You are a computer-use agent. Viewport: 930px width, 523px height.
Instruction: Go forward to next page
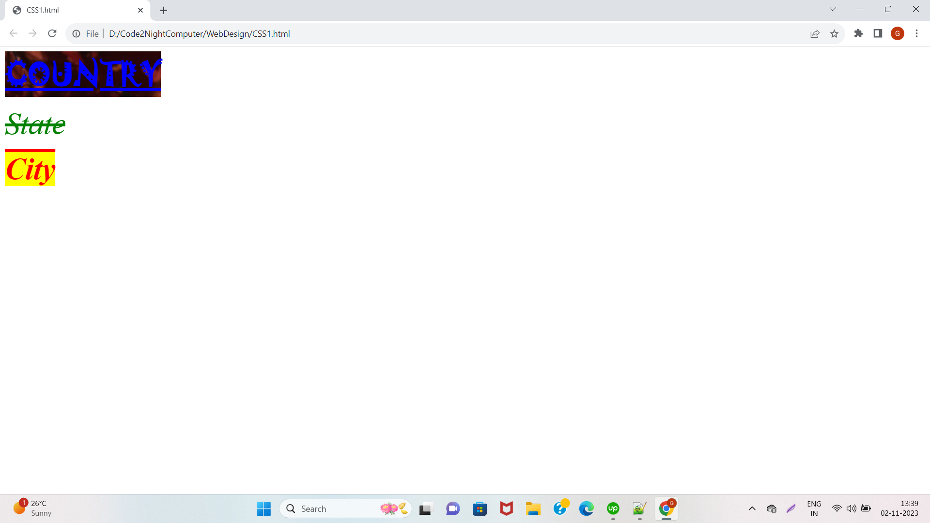tap(32, 33)
